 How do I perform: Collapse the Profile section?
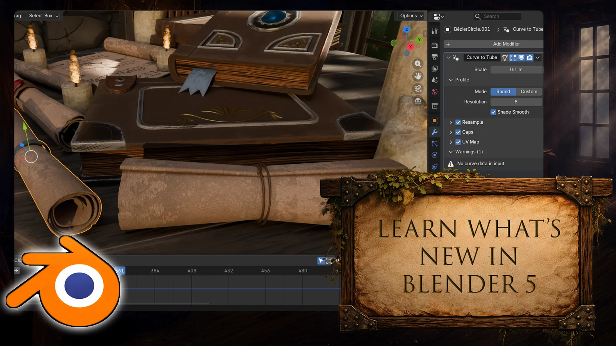(451, 80)
